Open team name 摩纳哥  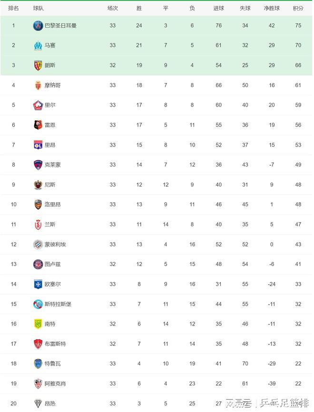click(x=53, y=85)
